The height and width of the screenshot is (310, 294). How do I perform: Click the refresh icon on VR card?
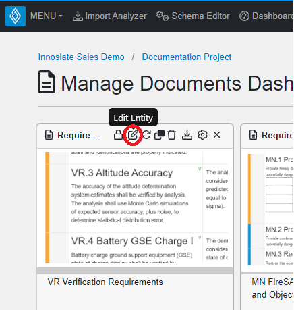point(147,135)
